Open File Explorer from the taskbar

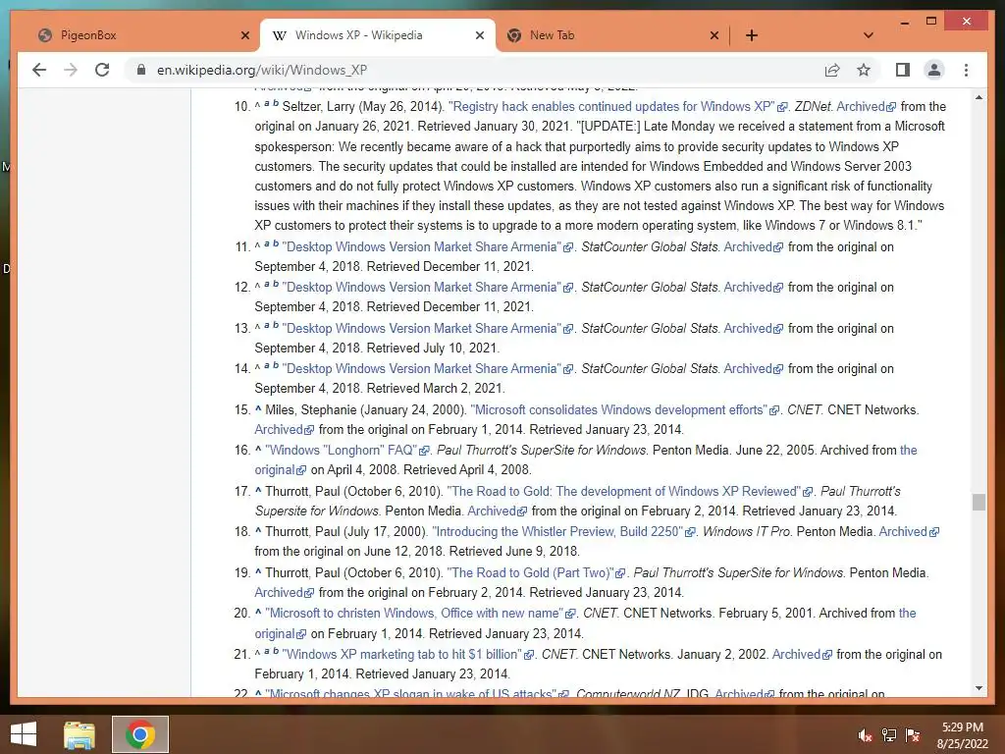pyautogui.click(x=79, y=734)
